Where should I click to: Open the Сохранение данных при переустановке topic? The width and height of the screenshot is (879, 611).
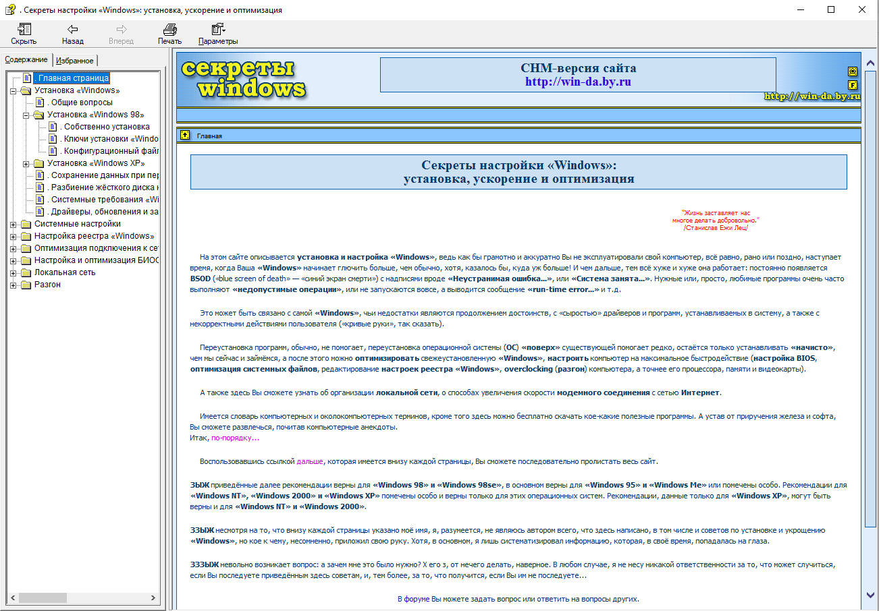point(103,175)
